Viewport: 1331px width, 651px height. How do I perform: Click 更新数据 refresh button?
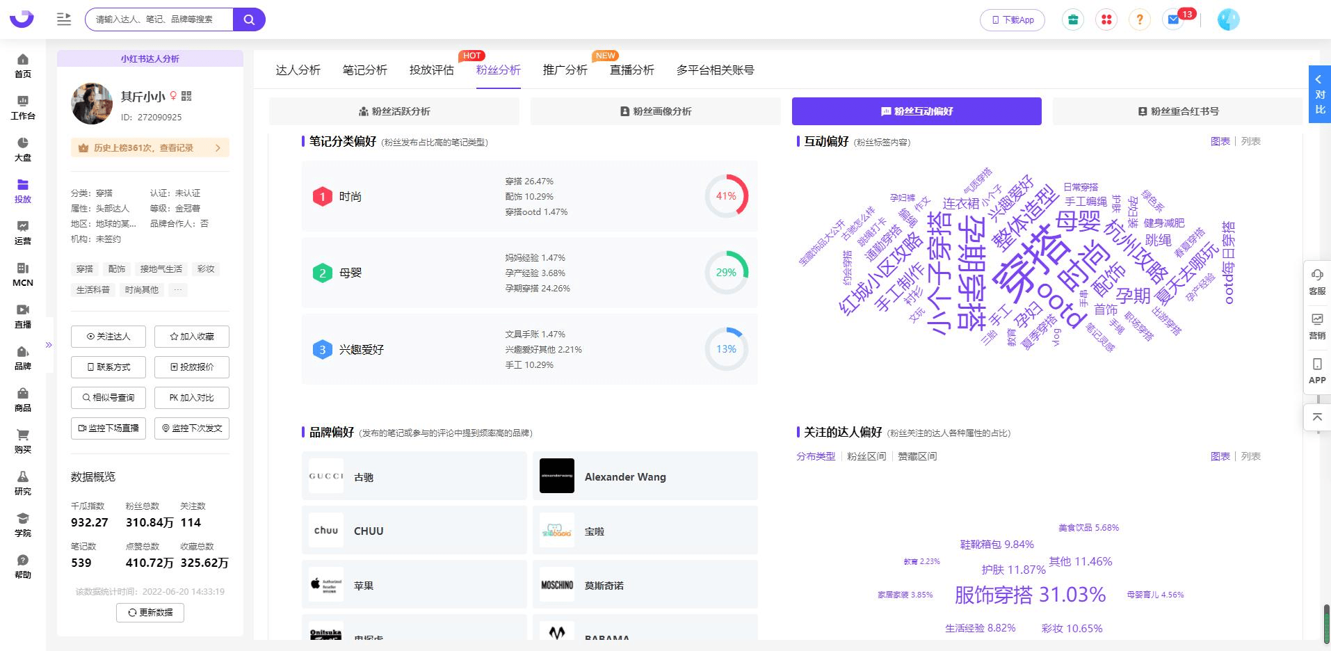click(x=150, y=613)
